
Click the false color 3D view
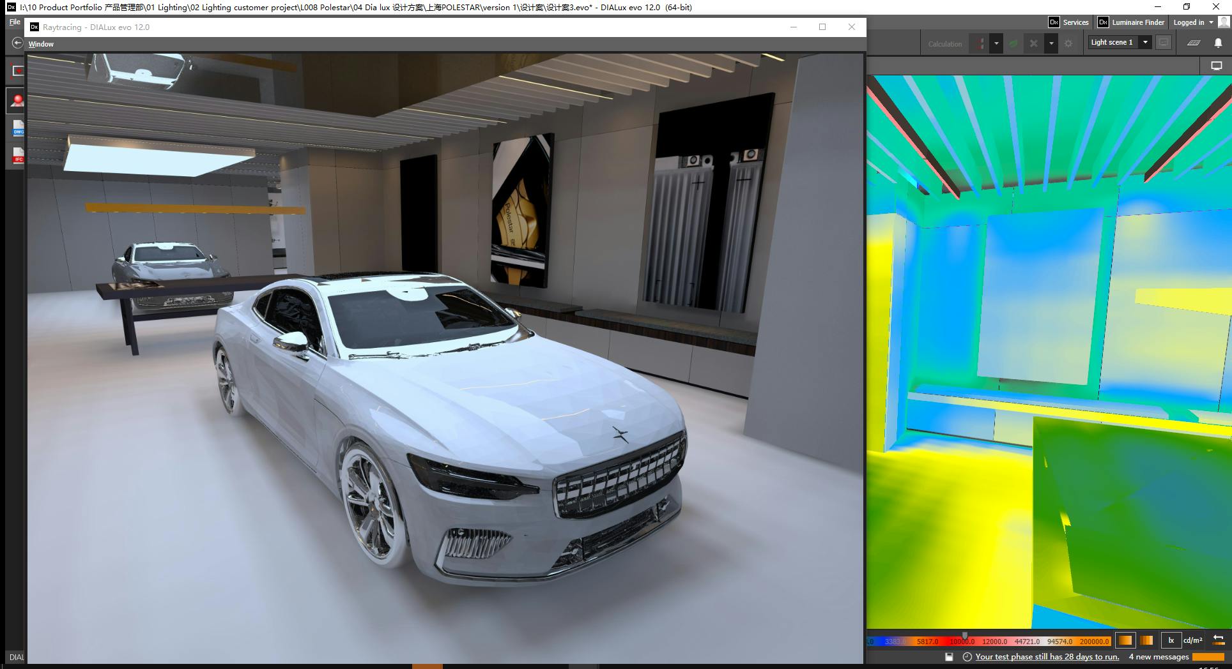point(1049,351)
